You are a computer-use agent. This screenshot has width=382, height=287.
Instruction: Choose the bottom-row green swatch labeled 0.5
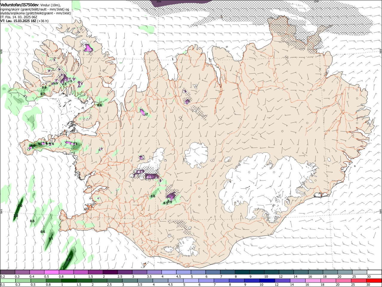click(x=38, y=281)
